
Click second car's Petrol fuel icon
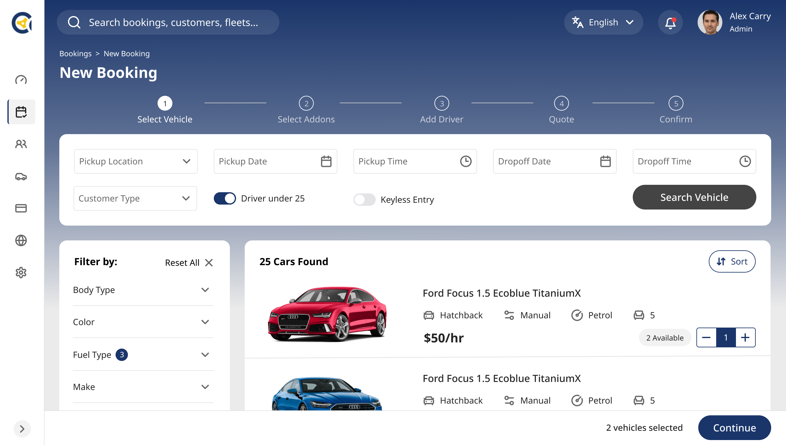pyautogui.click(x=577, y=400)
